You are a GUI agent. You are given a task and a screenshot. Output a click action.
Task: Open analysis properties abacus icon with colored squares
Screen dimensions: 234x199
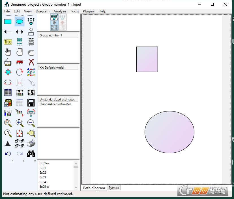[x=20, y=93]
